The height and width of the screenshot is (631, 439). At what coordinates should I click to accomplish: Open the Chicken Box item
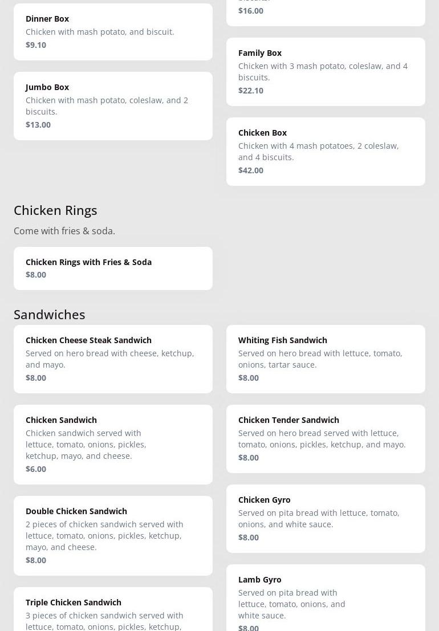pos(326,151)
